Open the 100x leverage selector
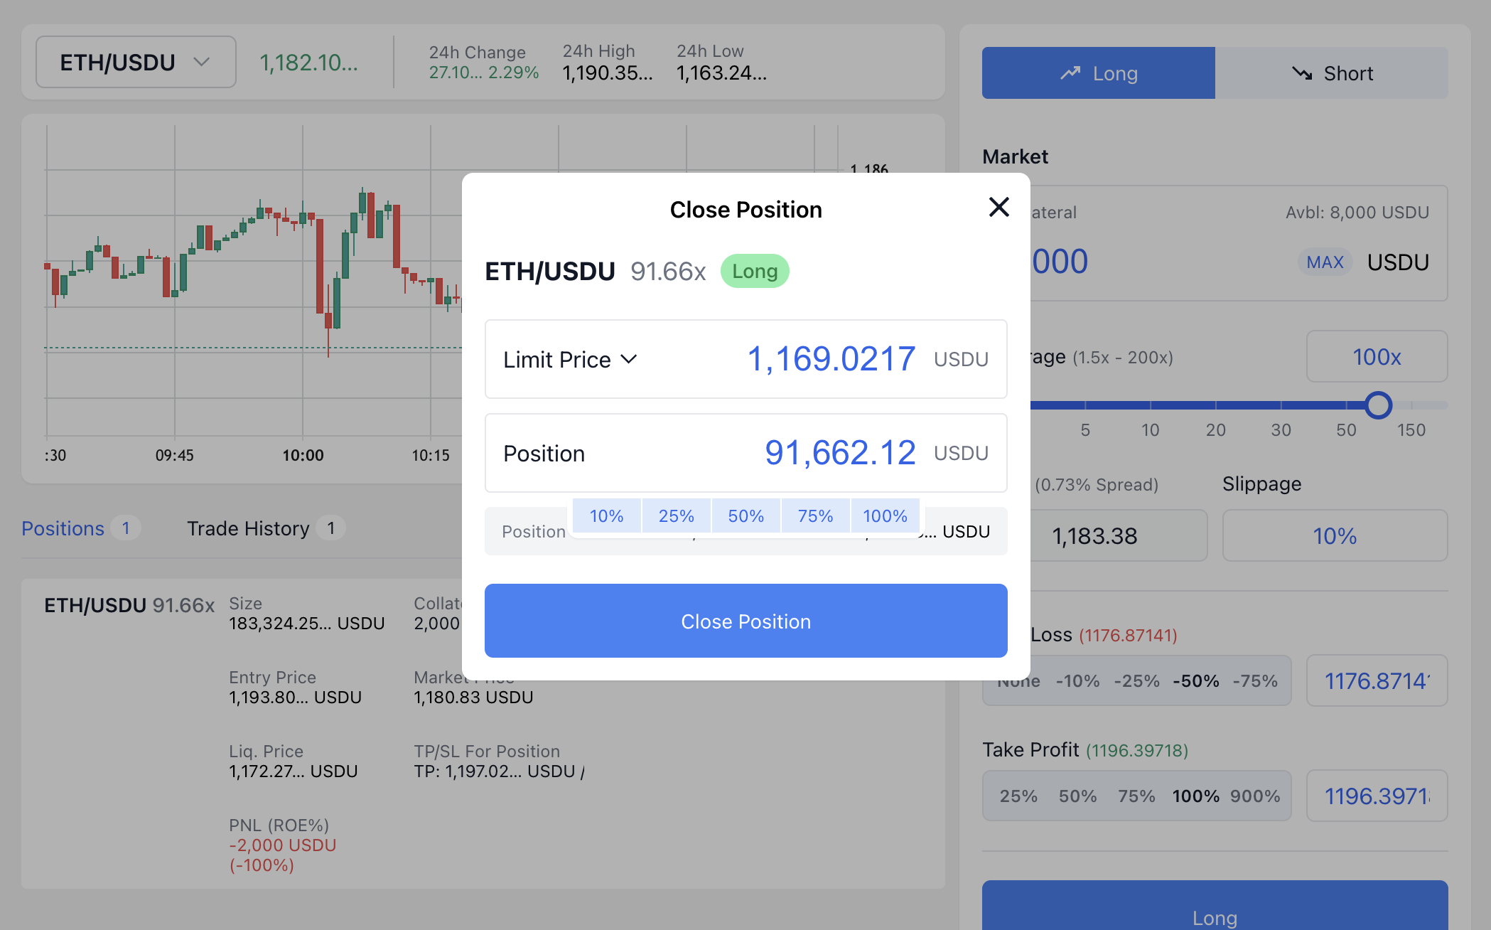Screen dimensions: 1491x930 point(1376,357)
